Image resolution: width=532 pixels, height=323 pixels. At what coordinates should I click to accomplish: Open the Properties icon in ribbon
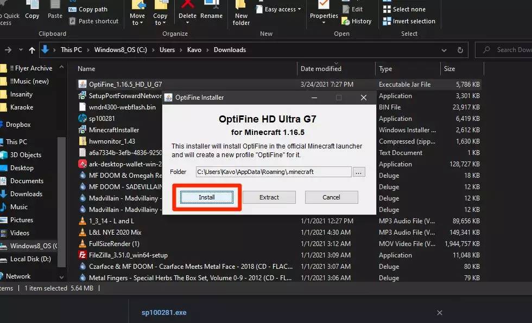tap(324, 5)
